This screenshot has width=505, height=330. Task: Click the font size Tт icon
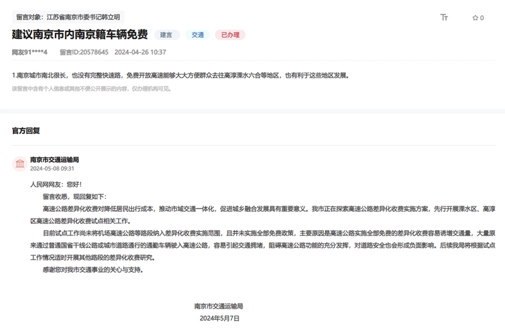444,18
